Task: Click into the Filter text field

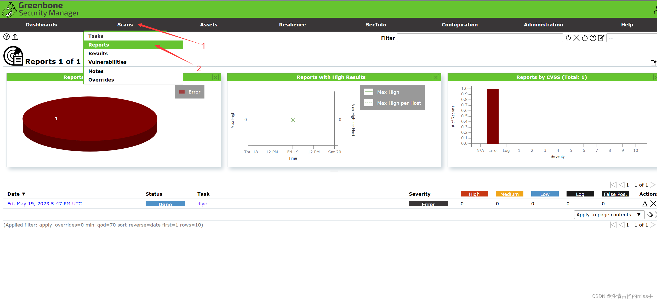Action: [479, 38]
